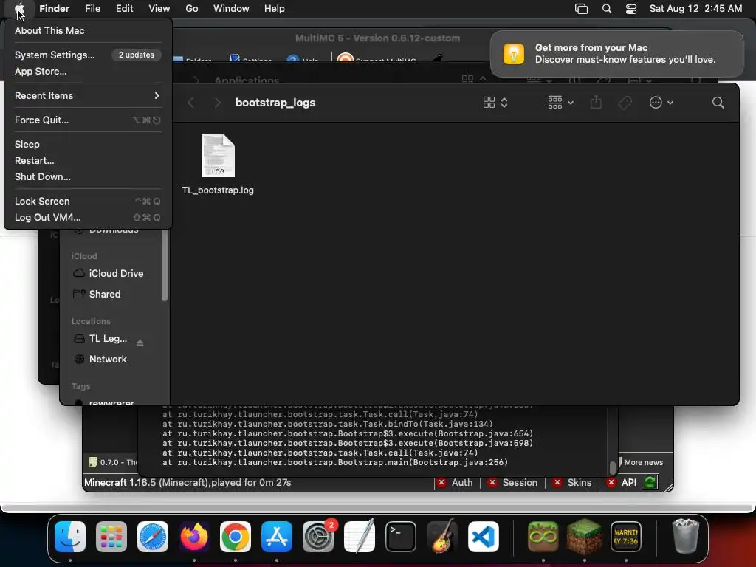Open Control Center in menu bar
This screenshot has height=567, width=756.
pyautogui.click(x=631, y=9)
